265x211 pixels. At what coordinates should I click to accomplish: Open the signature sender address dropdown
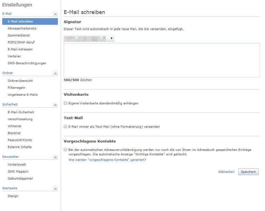[x=89, y=38]
